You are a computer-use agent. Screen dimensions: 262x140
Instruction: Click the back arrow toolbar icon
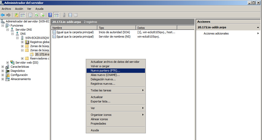click(3, 15)
